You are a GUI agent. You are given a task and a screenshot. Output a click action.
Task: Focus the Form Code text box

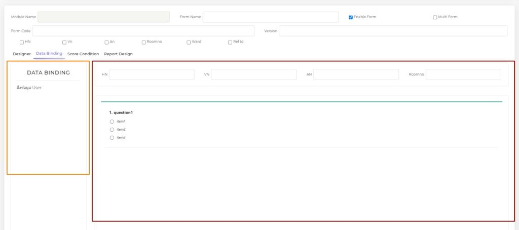(143, 31)
